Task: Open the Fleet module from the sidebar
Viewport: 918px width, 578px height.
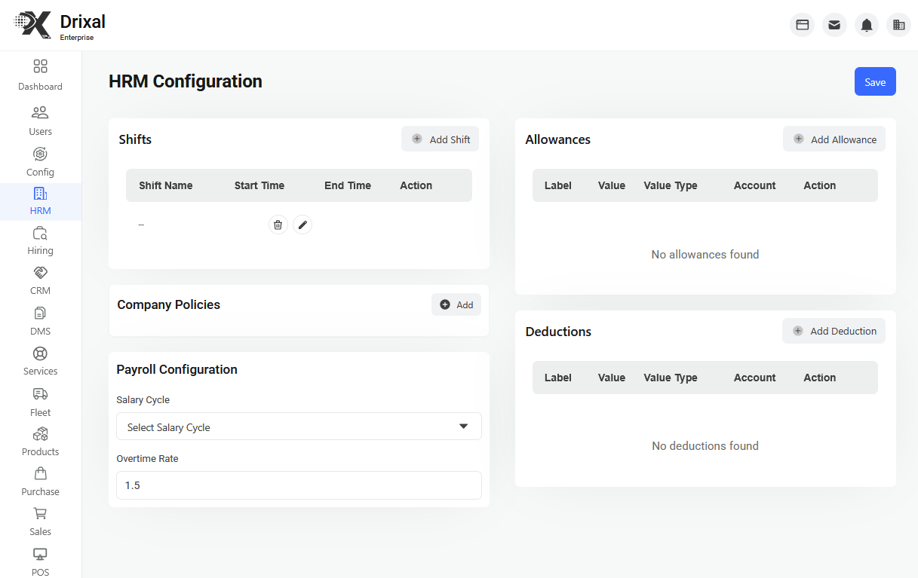Action: 40,401
